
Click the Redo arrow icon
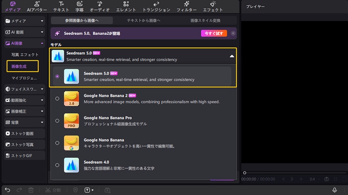pos(19,190)
